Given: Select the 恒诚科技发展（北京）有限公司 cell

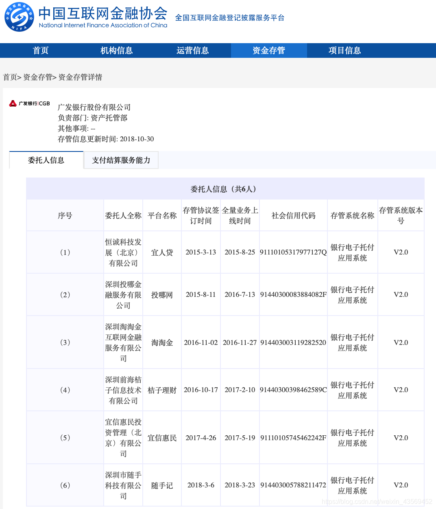Looking at the screenshot, I should click(x=123, y=252).
